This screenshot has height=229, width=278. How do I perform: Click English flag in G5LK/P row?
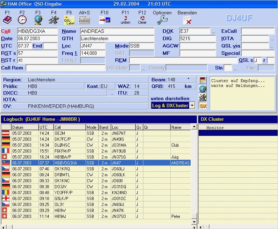point(6,198)
